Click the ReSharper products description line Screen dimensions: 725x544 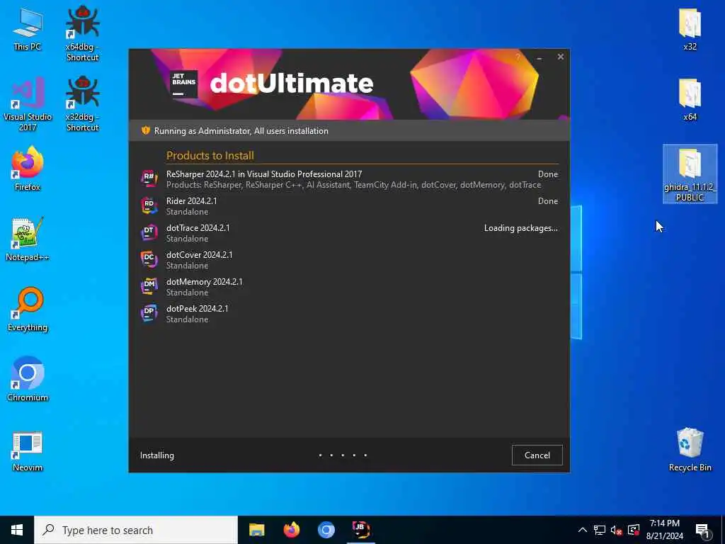[x=354, y=185]
